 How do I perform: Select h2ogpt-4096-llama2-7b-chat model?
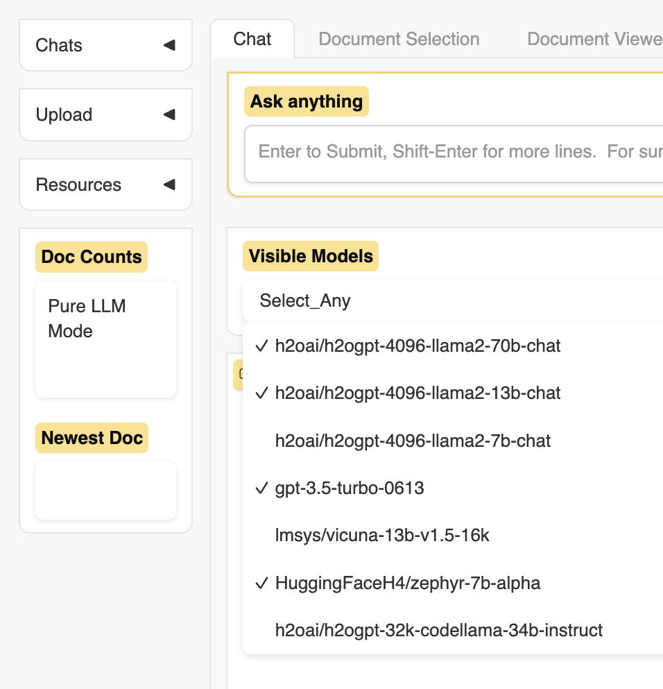tap(453, 441)
